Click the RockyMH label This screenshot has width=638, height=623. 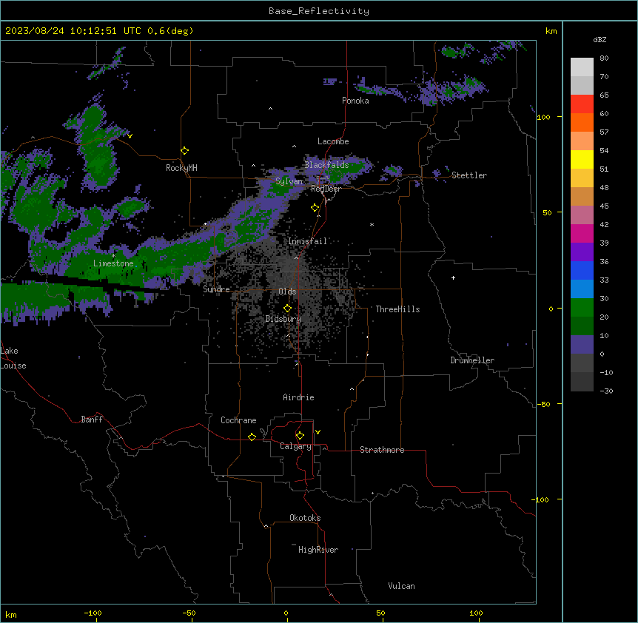coord(181,167)
